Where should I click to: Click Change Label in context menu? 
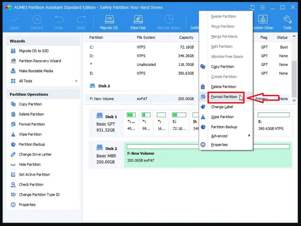(x=222, y=107)
